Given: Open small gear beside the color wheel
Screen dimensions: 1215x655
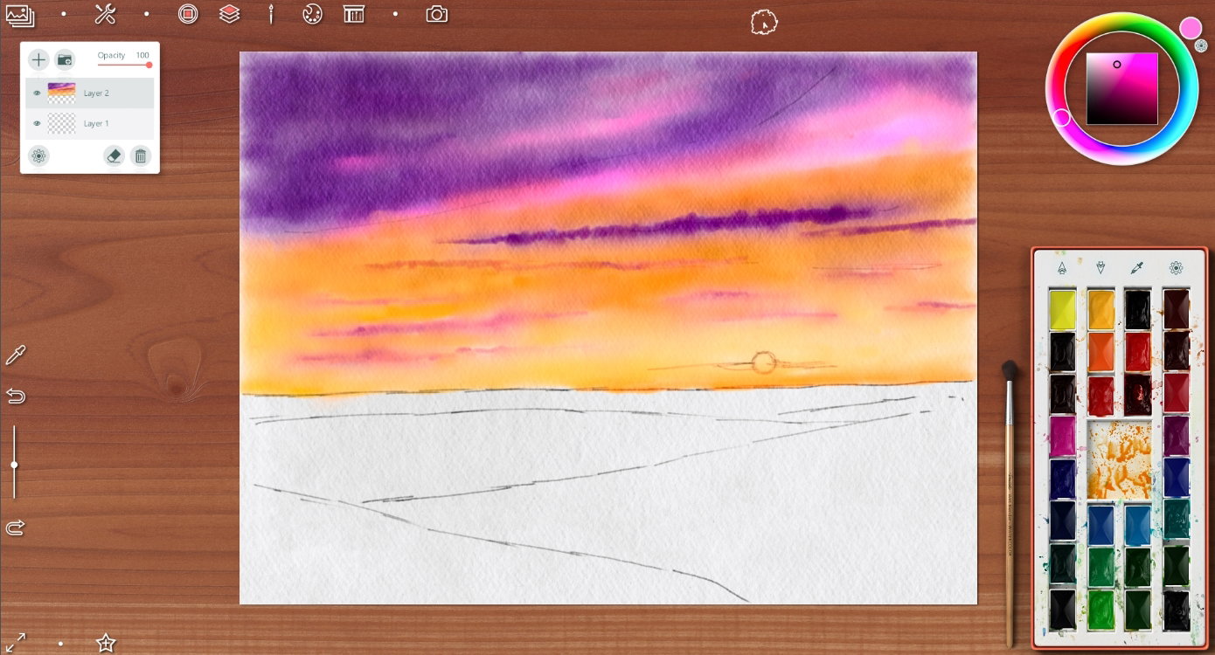Looking at the screenshot, I should tap(1201, 45).
